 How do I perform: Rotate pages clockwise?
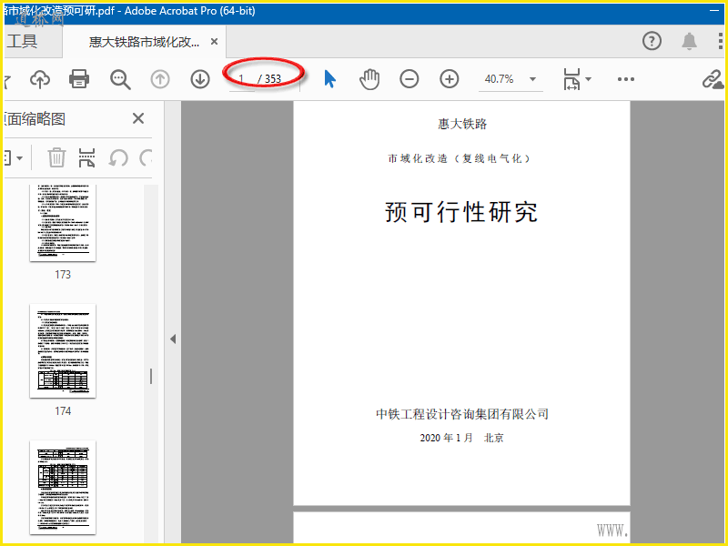pyautogui.click(x=146, y=157)
